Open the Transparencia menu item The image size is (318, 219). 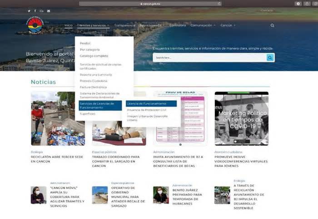pyautogui.click(x=124, y=25)
